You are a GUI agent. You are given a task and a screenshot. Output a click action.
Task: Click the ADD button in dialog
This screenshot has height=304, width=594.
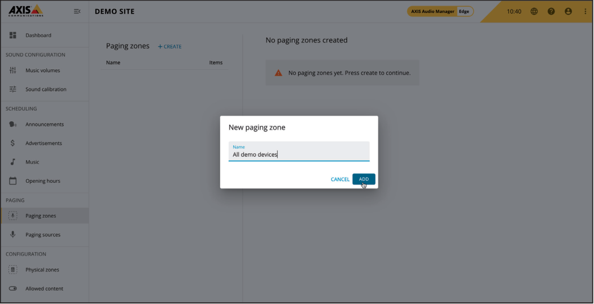pos(364,179)
